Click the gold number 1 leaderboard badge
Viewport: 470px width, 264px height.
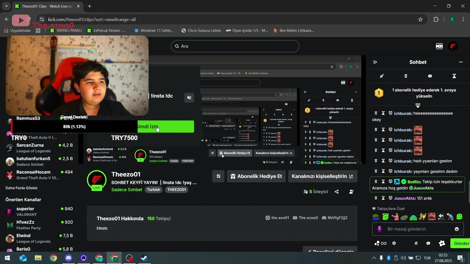(379, 93)
